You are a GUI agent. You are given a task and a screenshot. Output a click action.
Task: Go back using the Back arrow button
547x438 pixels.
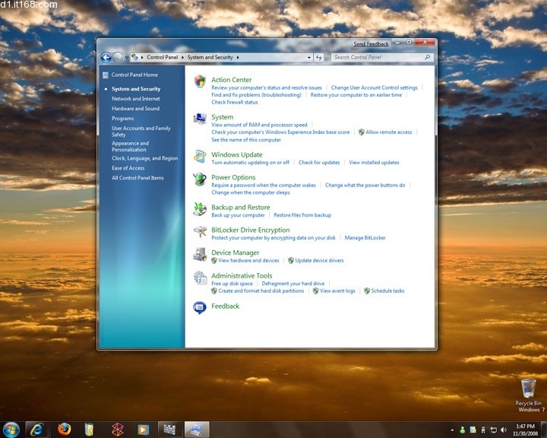point(106,57)
